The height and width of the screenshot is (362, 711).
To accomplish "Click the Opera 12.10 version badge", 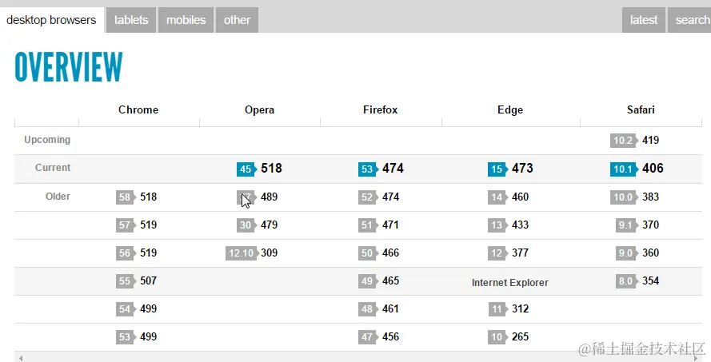I will pos(242,253).
